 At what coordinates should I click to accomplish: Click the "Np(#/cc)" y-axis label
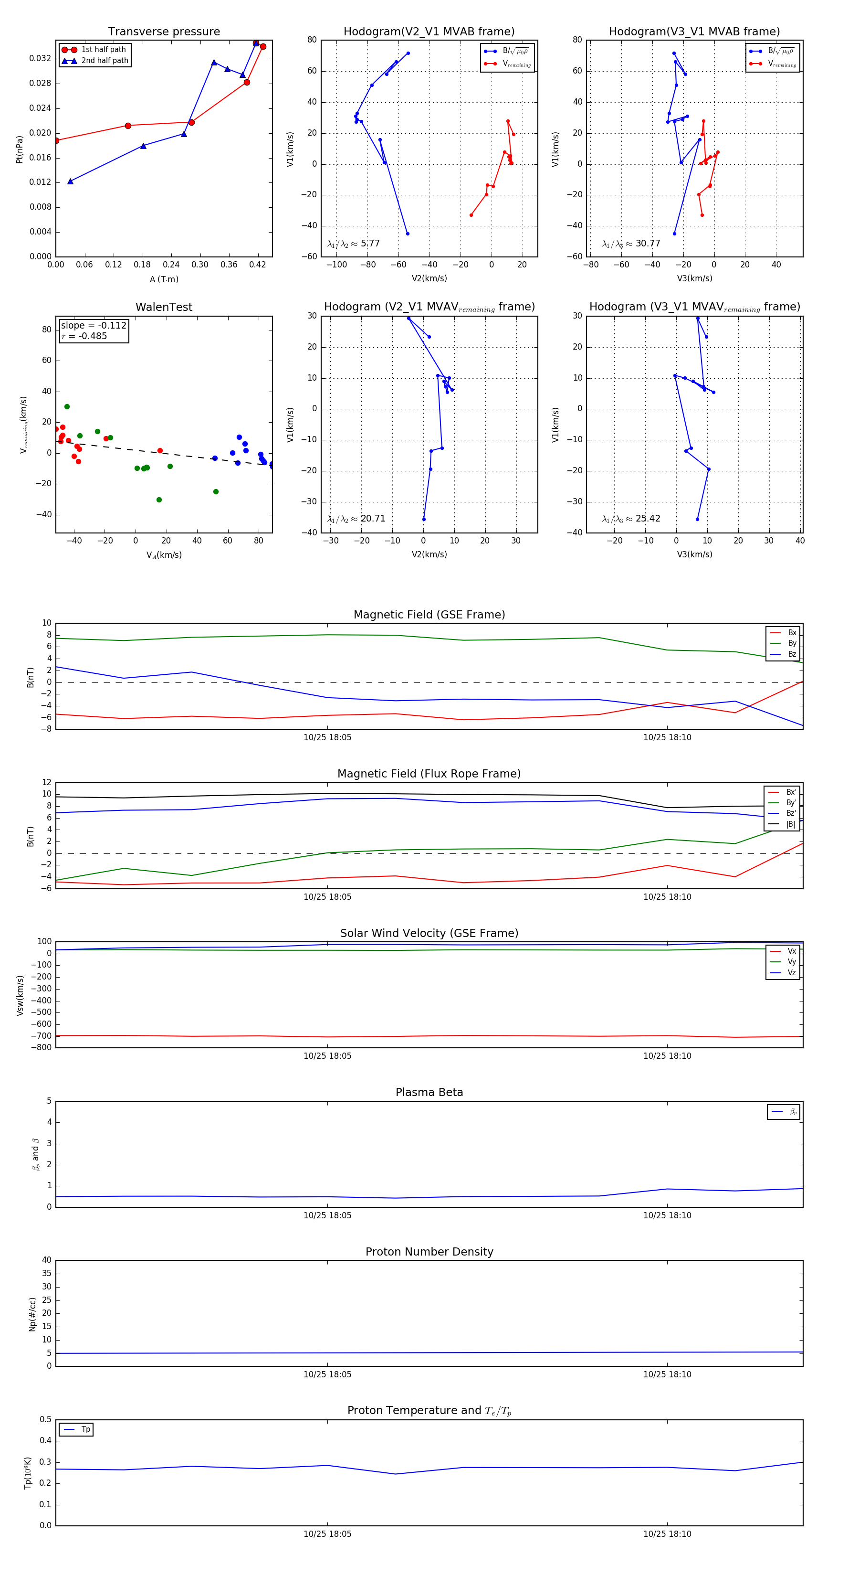click(32, 1313)
